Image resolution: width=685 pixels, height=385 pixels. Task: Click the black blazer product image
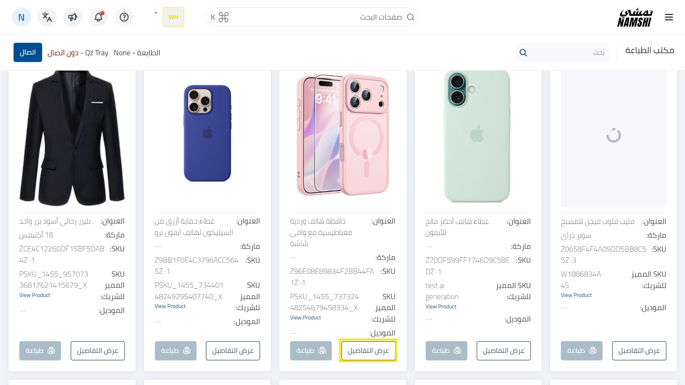tap(72, 138)
